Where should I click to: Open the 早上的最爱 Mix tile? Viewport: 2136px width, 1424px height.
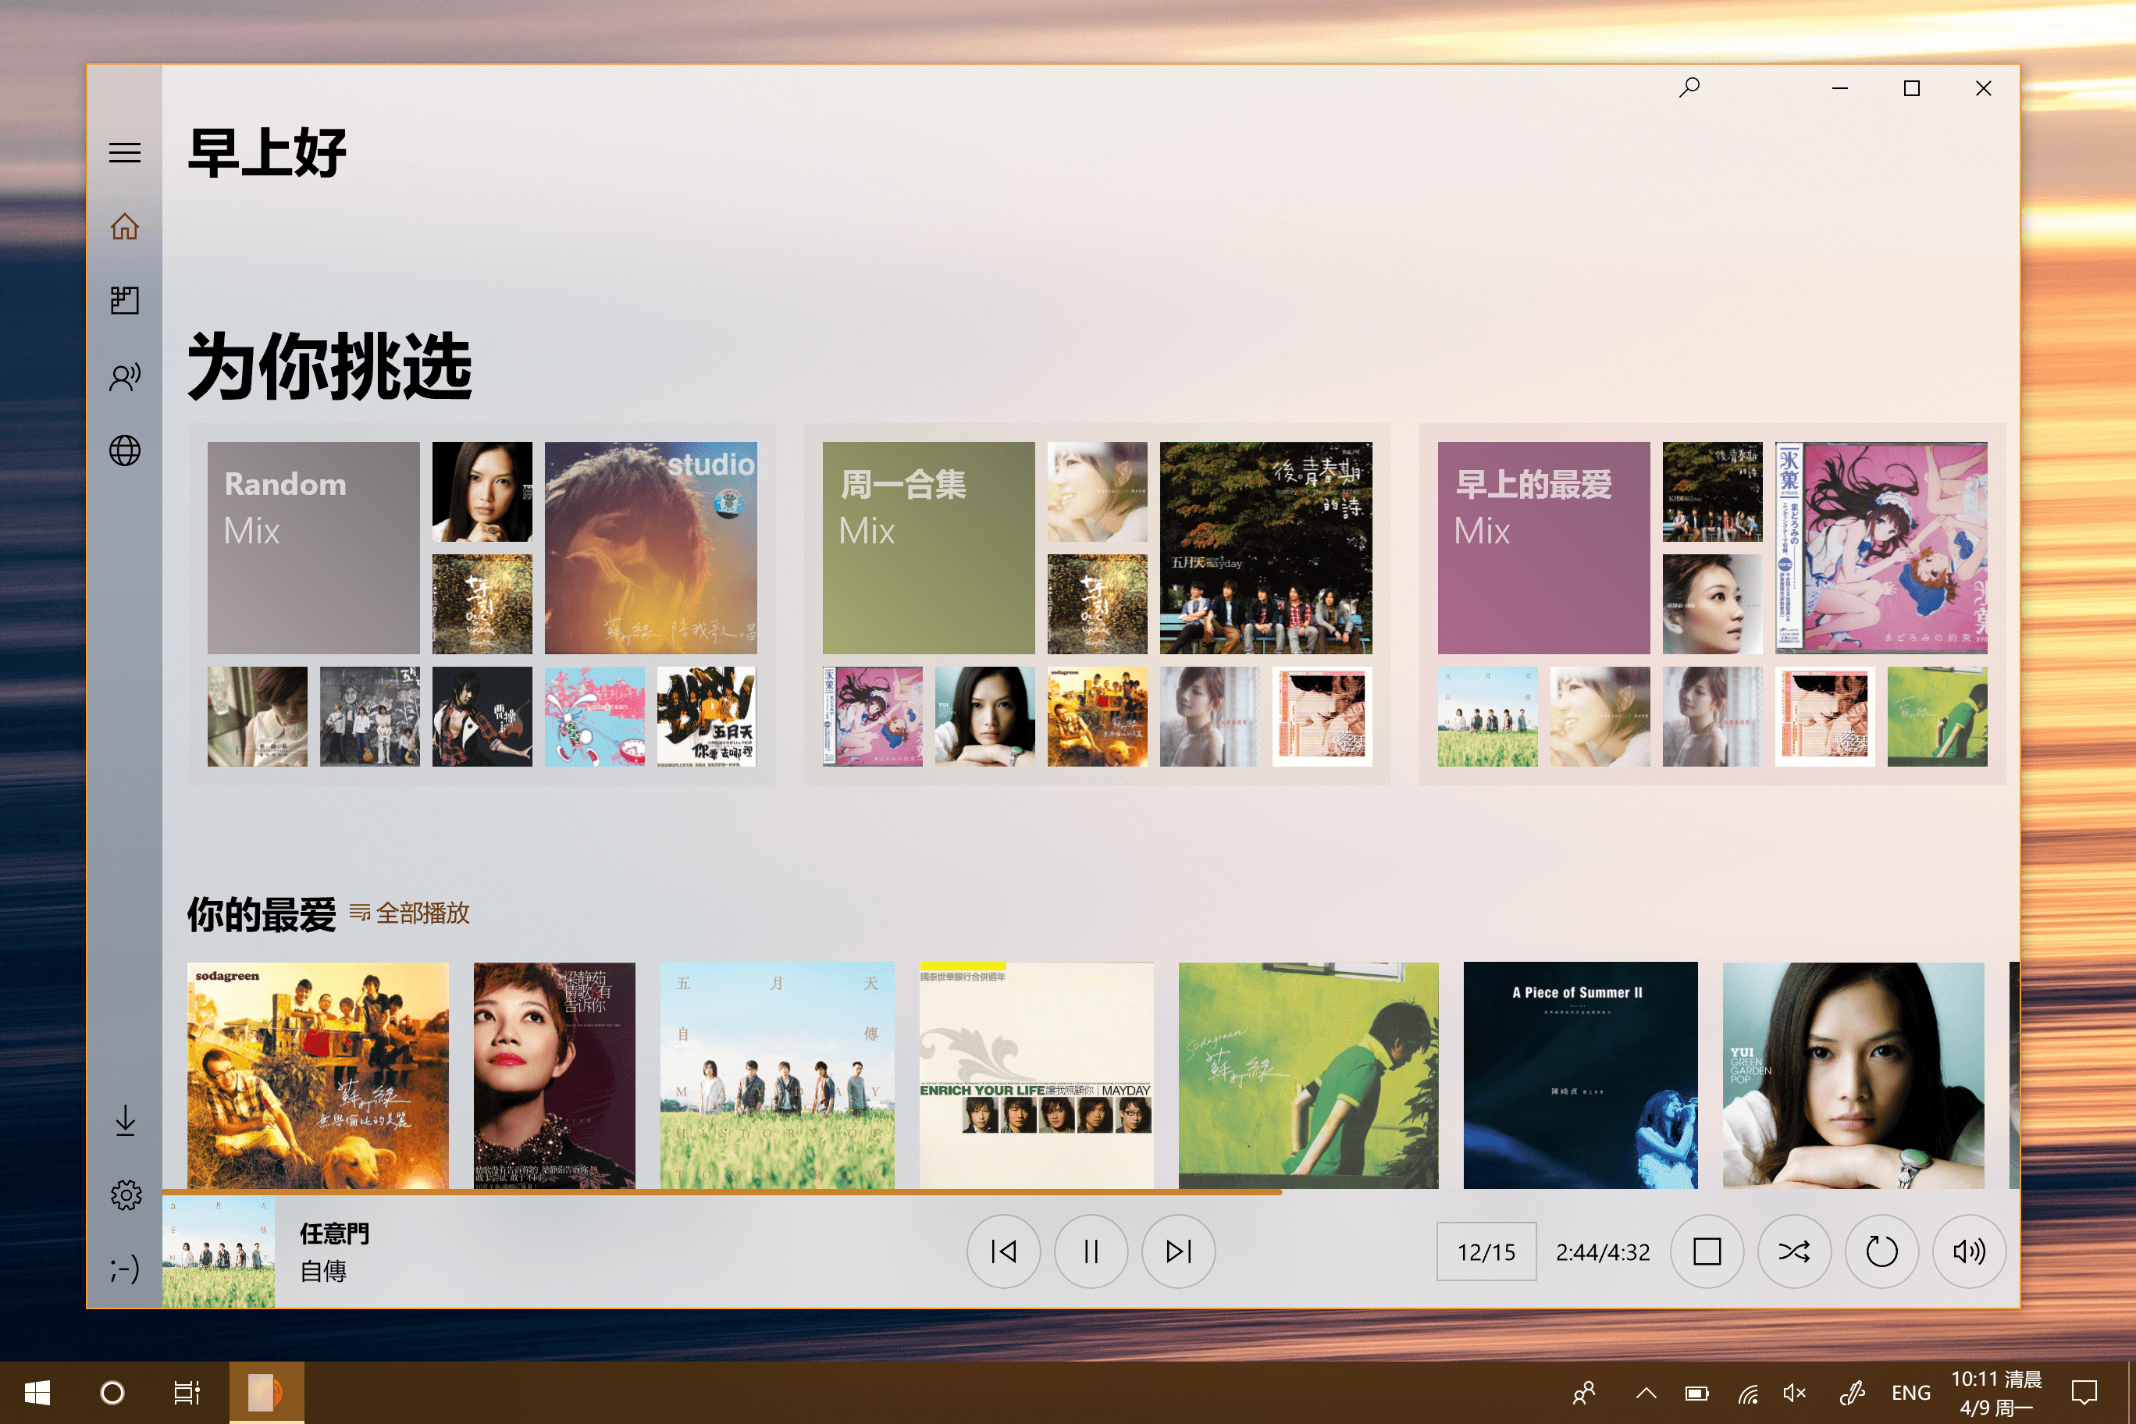click(1544, 547)
